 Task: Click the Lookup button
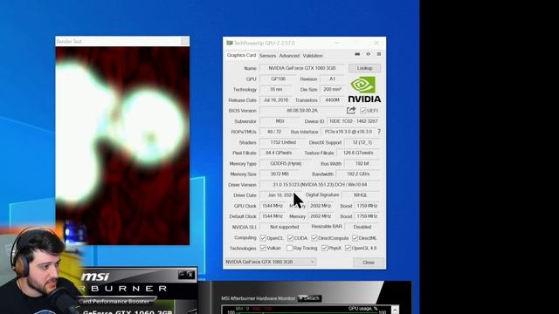[364, 68]
